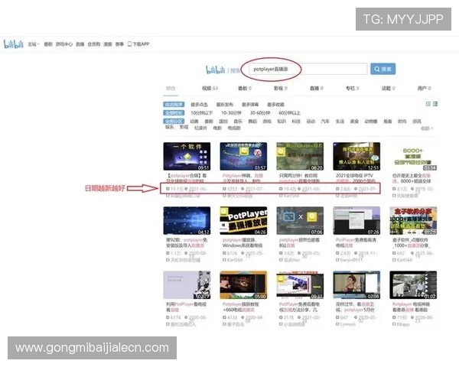Click the 下载APP phone icon link
Screen dimensions: 459x367
coord(138,44)
